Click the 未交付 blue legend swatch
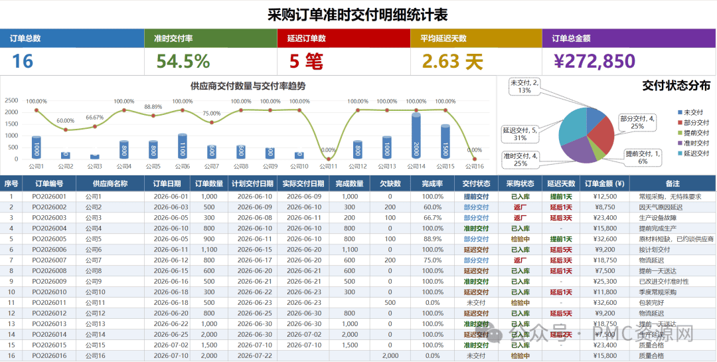This screenshot has height=362, width=717. coord(680,112)
